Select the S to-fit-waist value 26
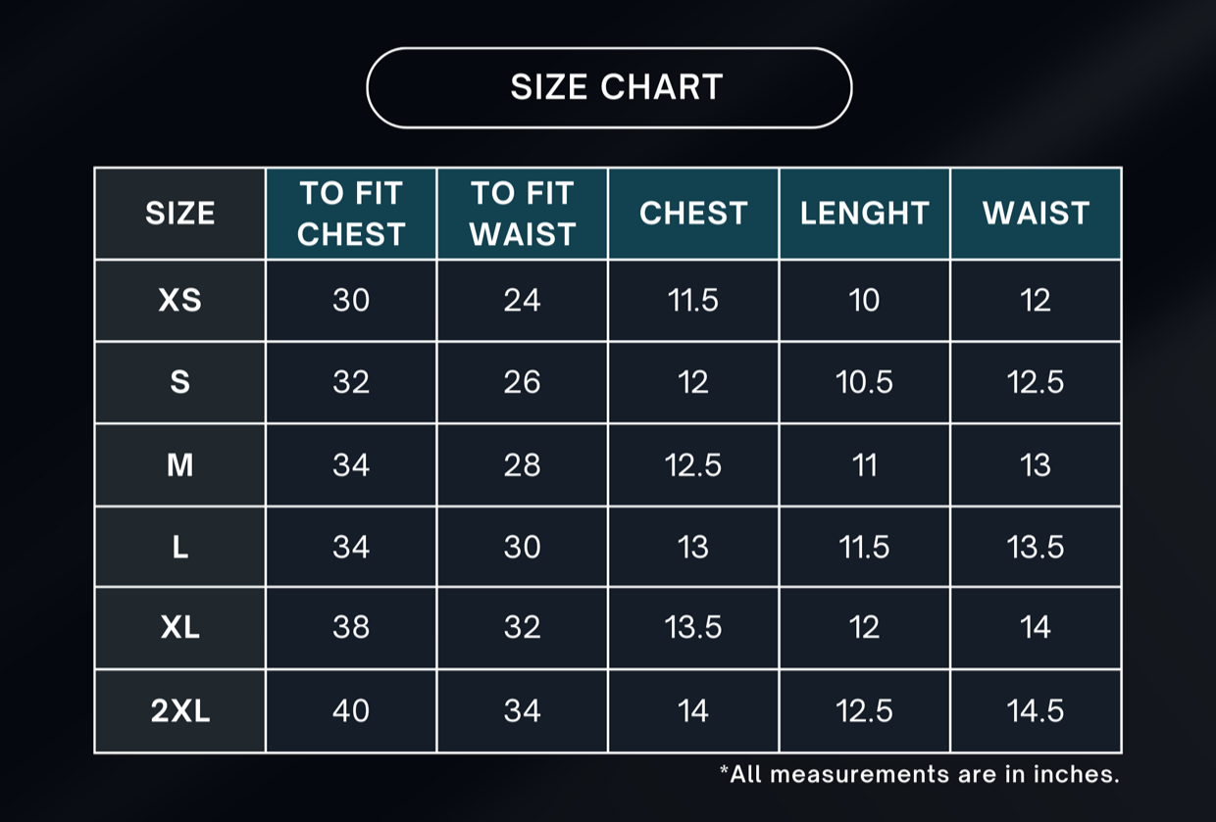Screen dimensions: 1216x822 click(522, 382)
